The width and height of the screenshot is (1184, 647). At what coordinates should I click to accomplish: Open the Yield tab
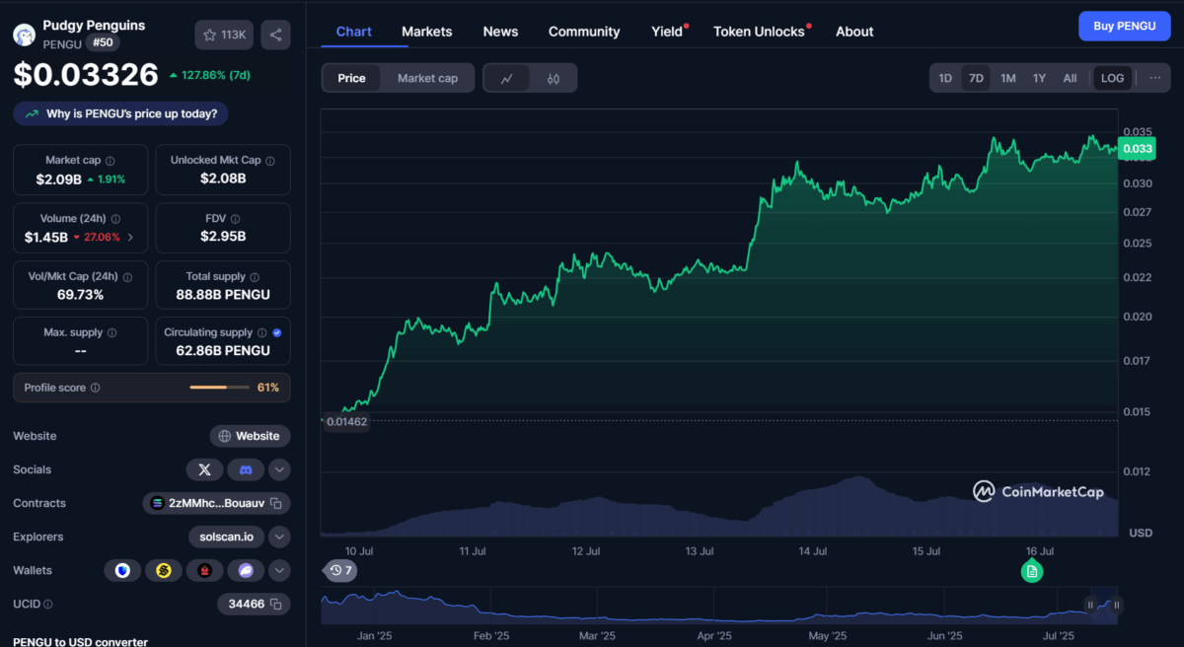667,32
